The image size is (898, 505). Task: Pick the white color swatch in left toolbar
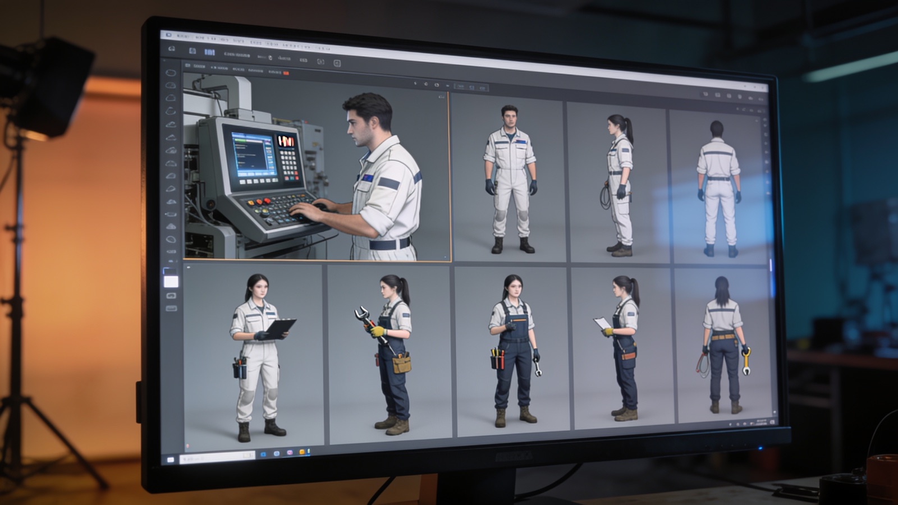(x=171, y=282)
